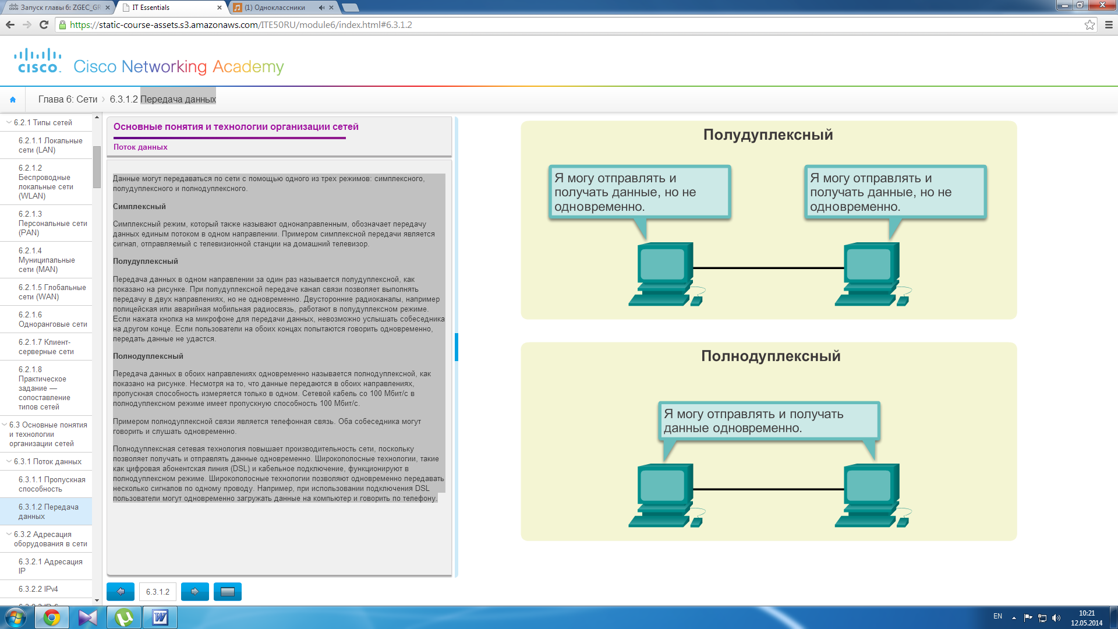The image size is (1118, 629).
Task: Mute the Одноклассники tab audio icon
Action: (321, 8)
